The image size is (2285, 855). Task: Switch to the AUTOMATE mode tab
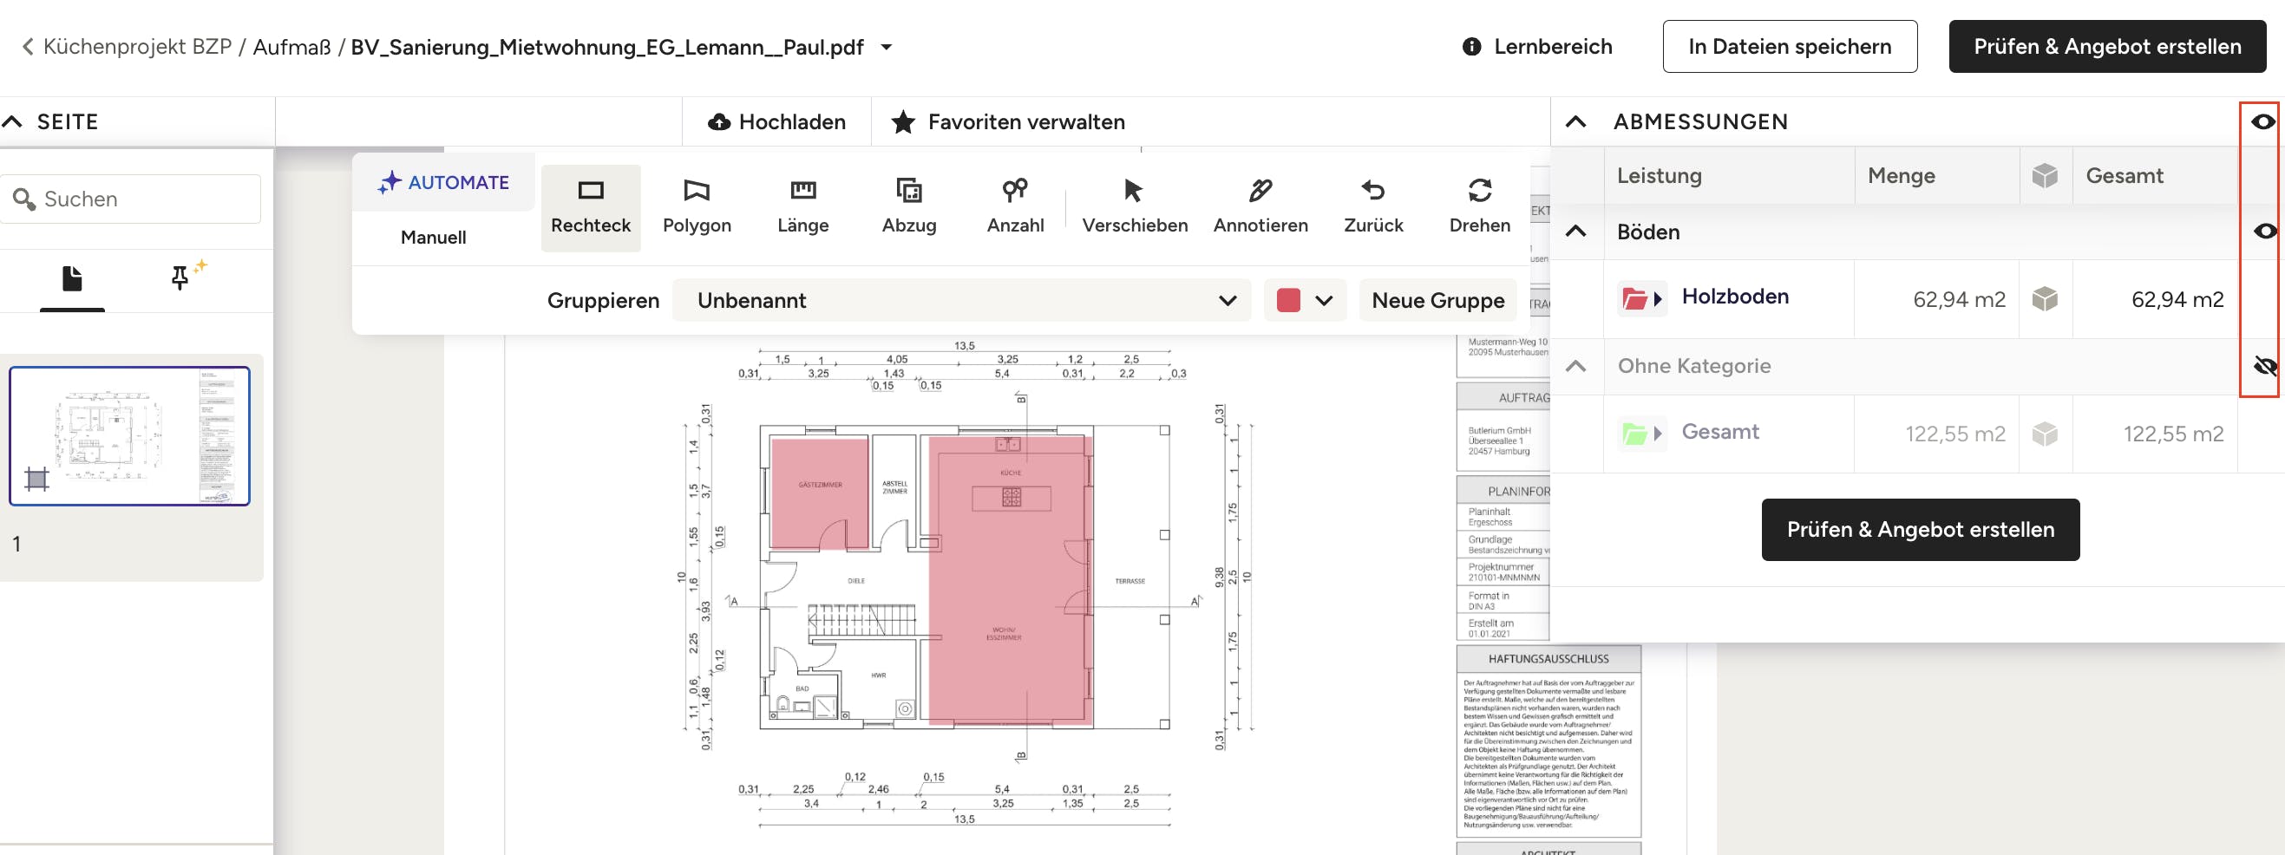click(443, 183)
